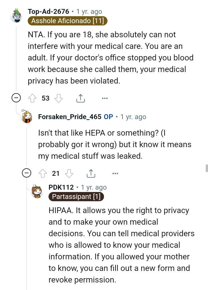
Task: Click the scrollbar on the right edge
Action: pyautogui.click(x=206, y=168)
